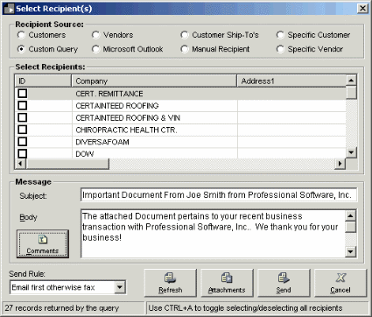This screenshot has width=372, height=317.
Task: Select the DIVERSAFOAM company cell
Action: coord(155,142)
